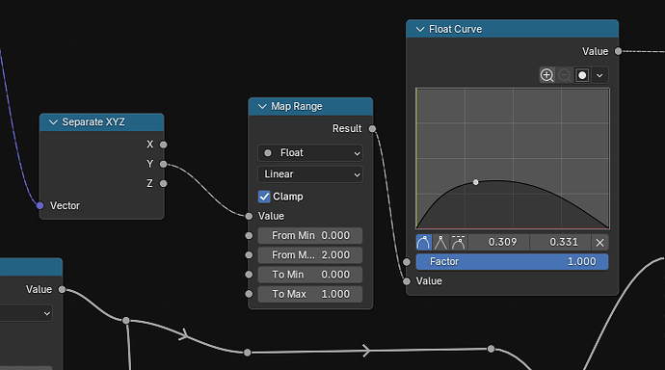Click the Float Curve Value output socket
The height and width of the screenshot is (370, 665).
pos(619,51)
